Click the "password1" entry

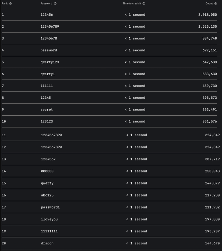50,207
